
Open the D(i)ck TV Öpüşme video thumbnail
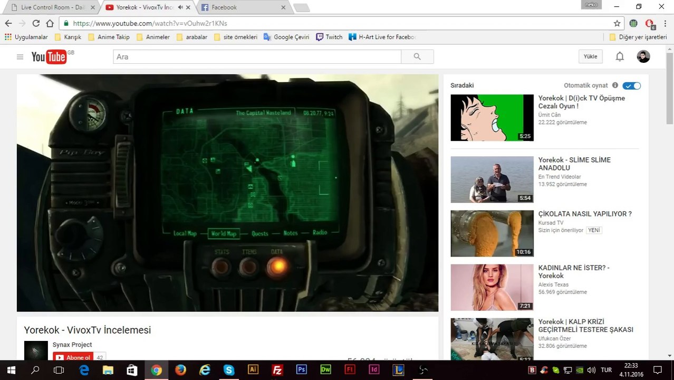pos(492,118)
